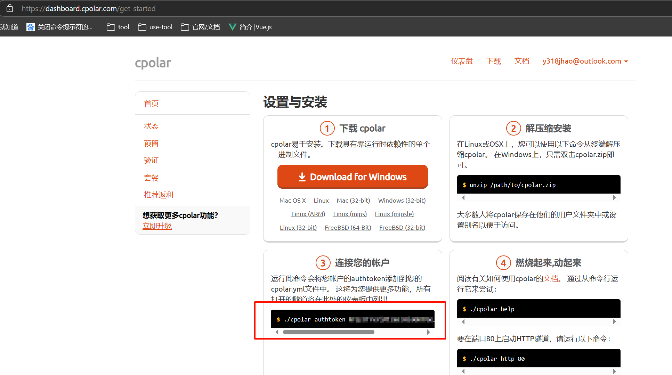This screenshot has height=375, width=672.
Task: Click the 下载 cpolar step heading
Action: click(362, 129)
